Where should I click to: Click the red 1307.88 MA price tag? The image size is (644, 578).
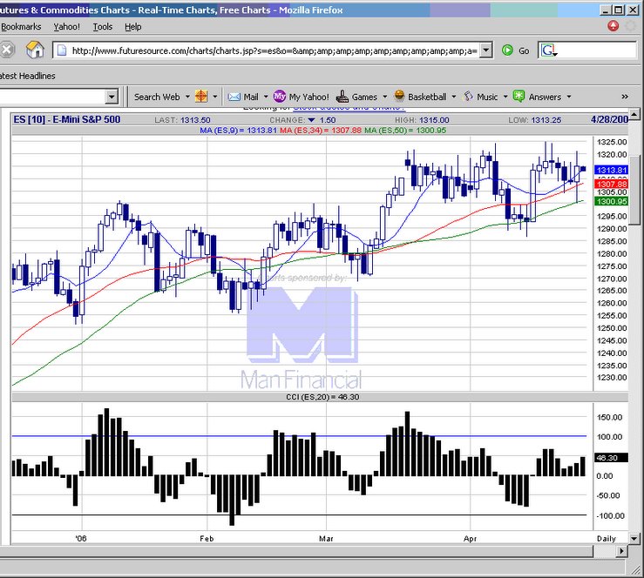611,185
